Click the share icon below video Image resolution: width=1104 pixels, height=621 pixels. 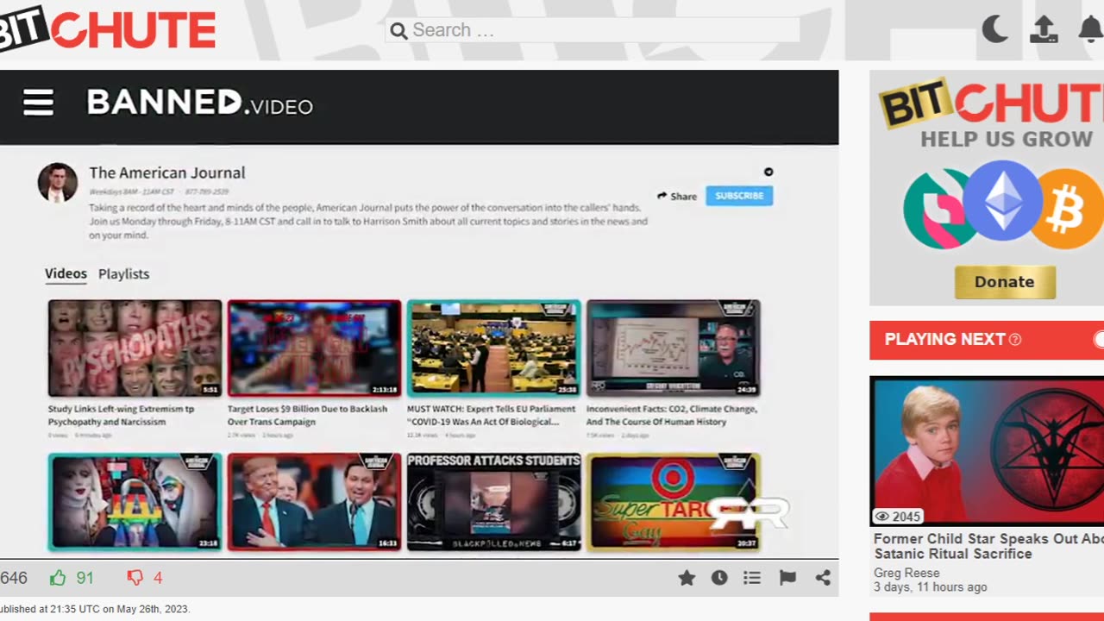pyautogui.click(x=823, y=578)
